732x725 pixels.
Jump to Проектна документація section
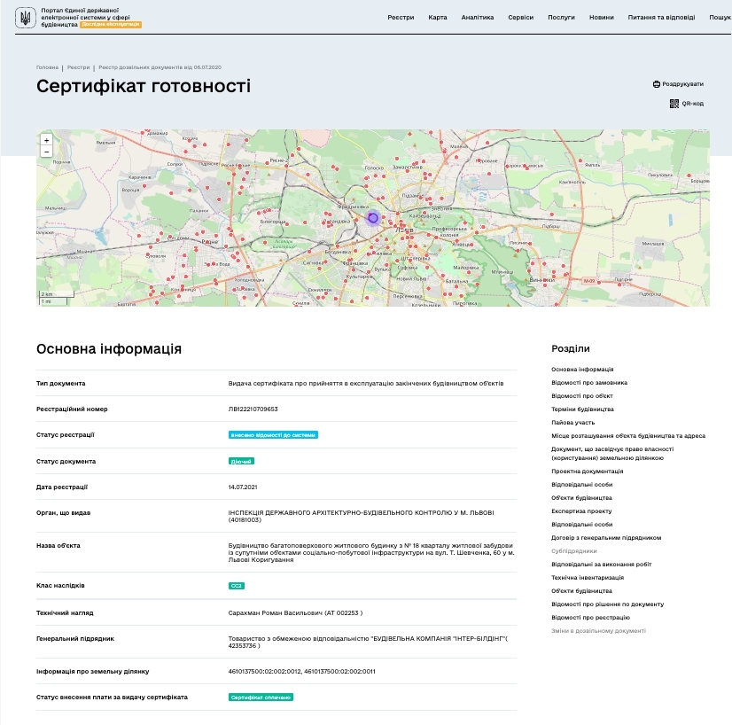tap(588, 471)
